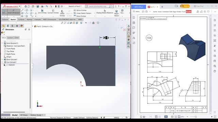218x122 pixels.
Task: Open the Linear Sketch Pattern dropdown arrow
Action: (95, 13)
